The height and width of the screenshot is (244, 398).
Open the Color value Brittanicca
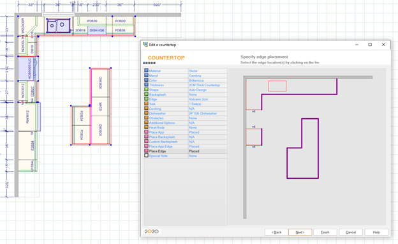pos(196,80)
